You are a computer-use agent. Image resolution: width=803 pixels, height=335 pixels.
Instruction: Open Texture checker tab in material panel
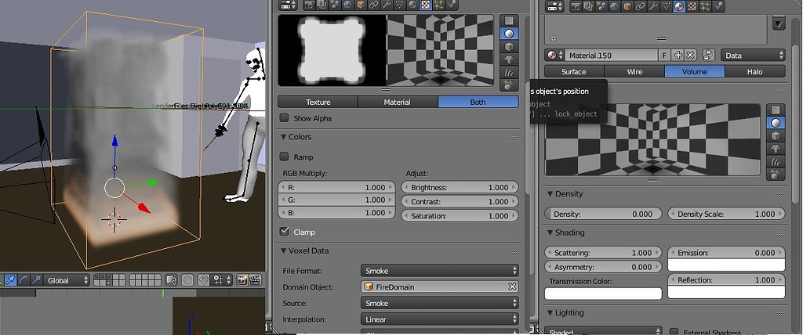coord(692,6)
